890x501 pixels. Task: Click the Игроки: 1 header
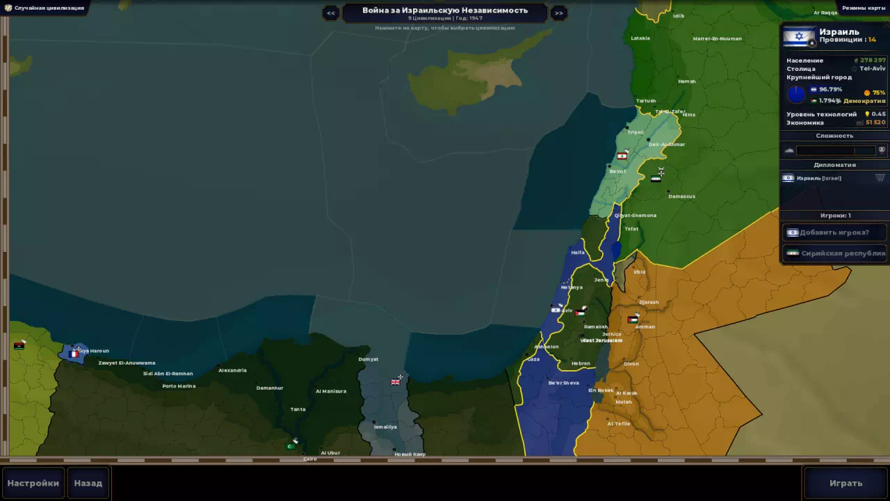tap(835, 216)
